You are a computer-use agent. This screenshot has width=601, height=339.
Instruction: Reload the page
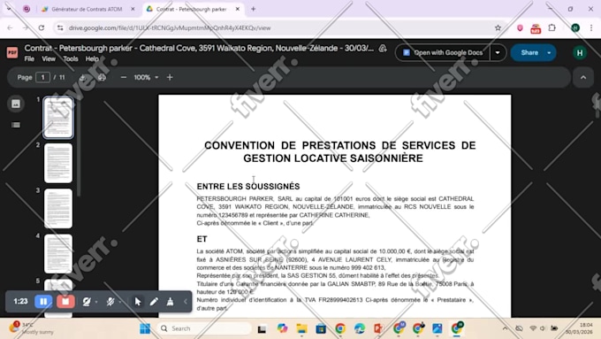42,27
